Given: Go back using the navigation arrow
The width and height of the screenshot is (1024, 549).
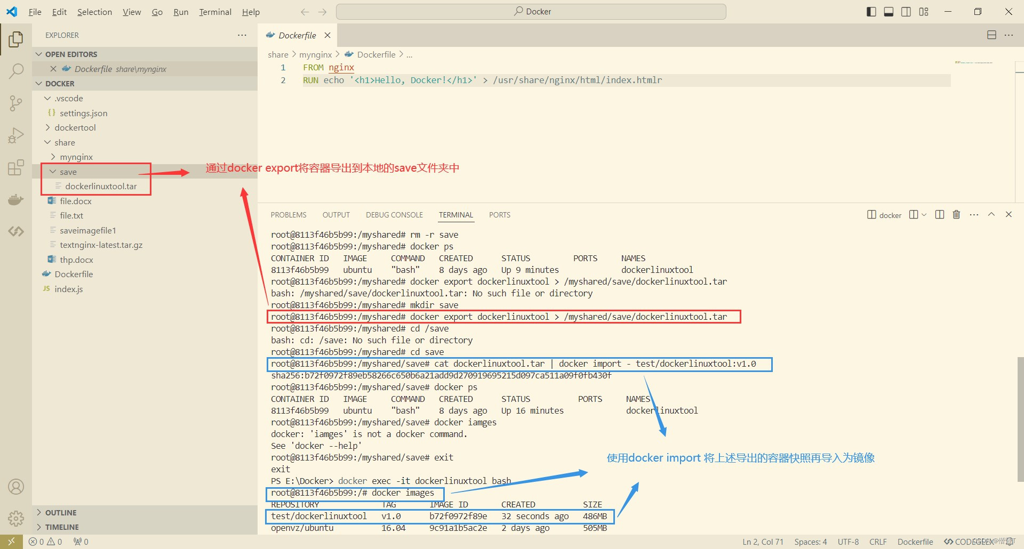Looking at the screenshot, I should [x=305, y=12].
